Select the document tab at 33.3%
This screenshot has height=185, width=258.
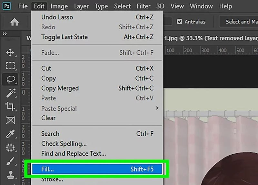(210, 38)
